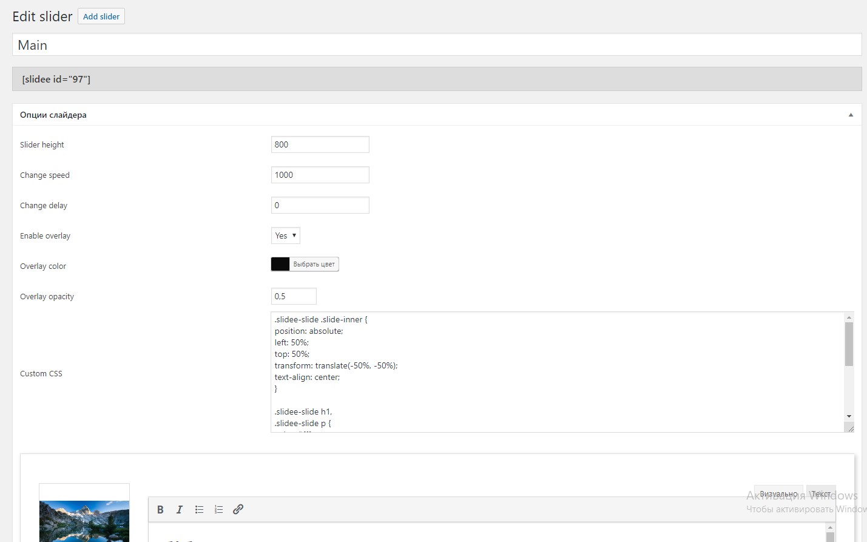867x542 pixels.
Task: Click the Change delay label
Action: [x=44, y=205]
